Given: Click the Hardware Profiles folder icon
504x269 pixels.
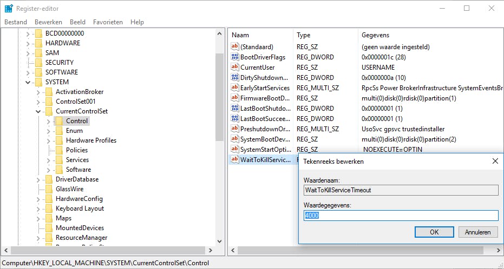Looking at the screenshot, I should coord(59,140).
